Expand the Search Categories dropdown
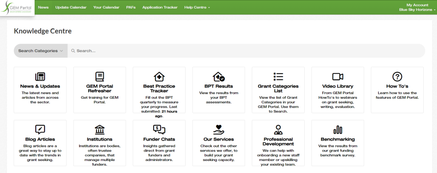Viewport: 437px width, 173px height. (41, 50)
